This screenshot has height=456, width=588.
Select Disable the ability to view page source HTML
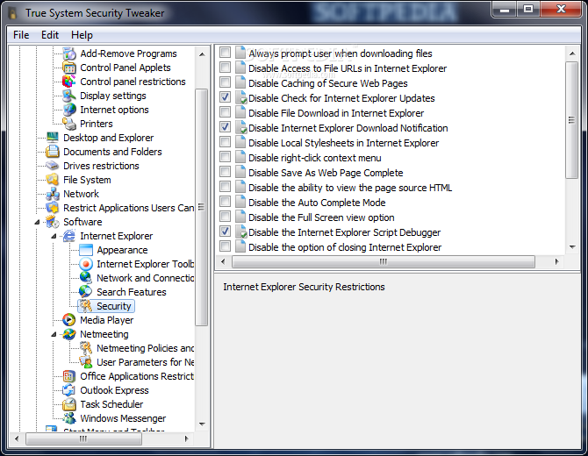point(350,188)
